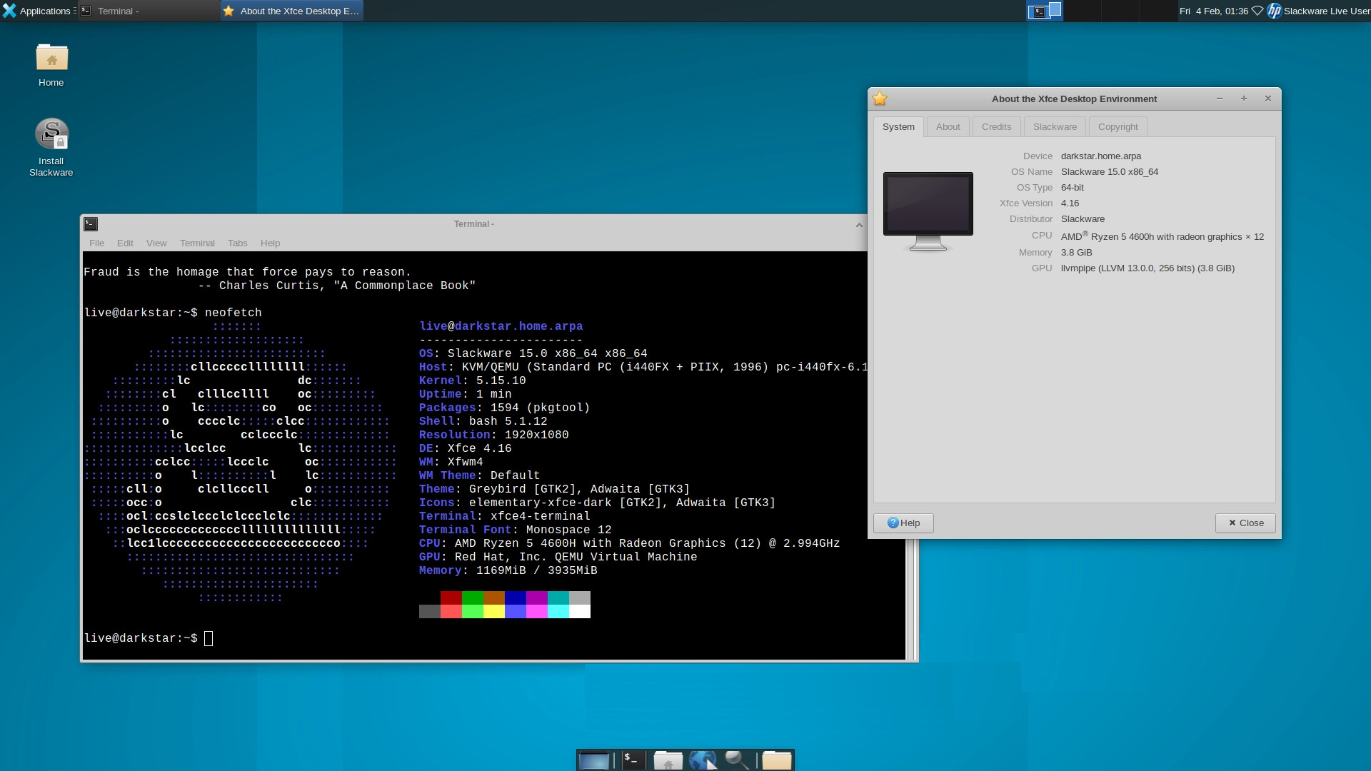Open application finder magnifier in dock
1371x771 pixels.
click(737, 760)
